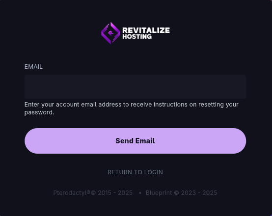Click the 2015 - 2025 copyright years
The height and width of the screenshot is (216, 272).
point(115,193)
